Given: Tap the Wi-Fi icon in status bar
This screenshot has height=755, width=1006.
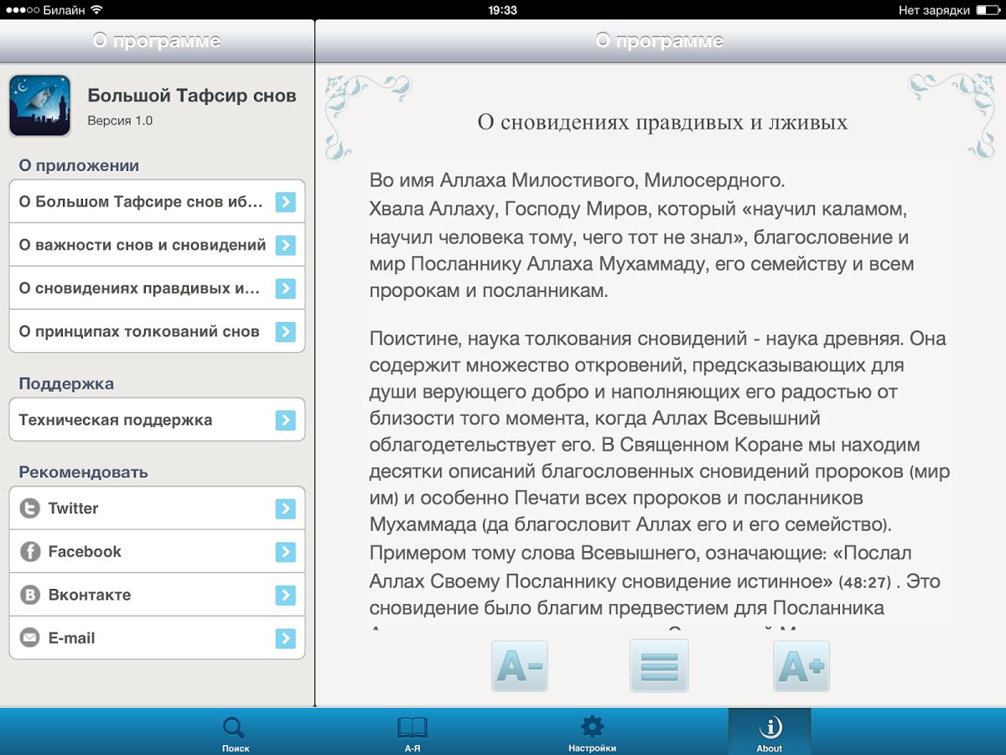Looking at the screenshot, I should tap(96, 10).
